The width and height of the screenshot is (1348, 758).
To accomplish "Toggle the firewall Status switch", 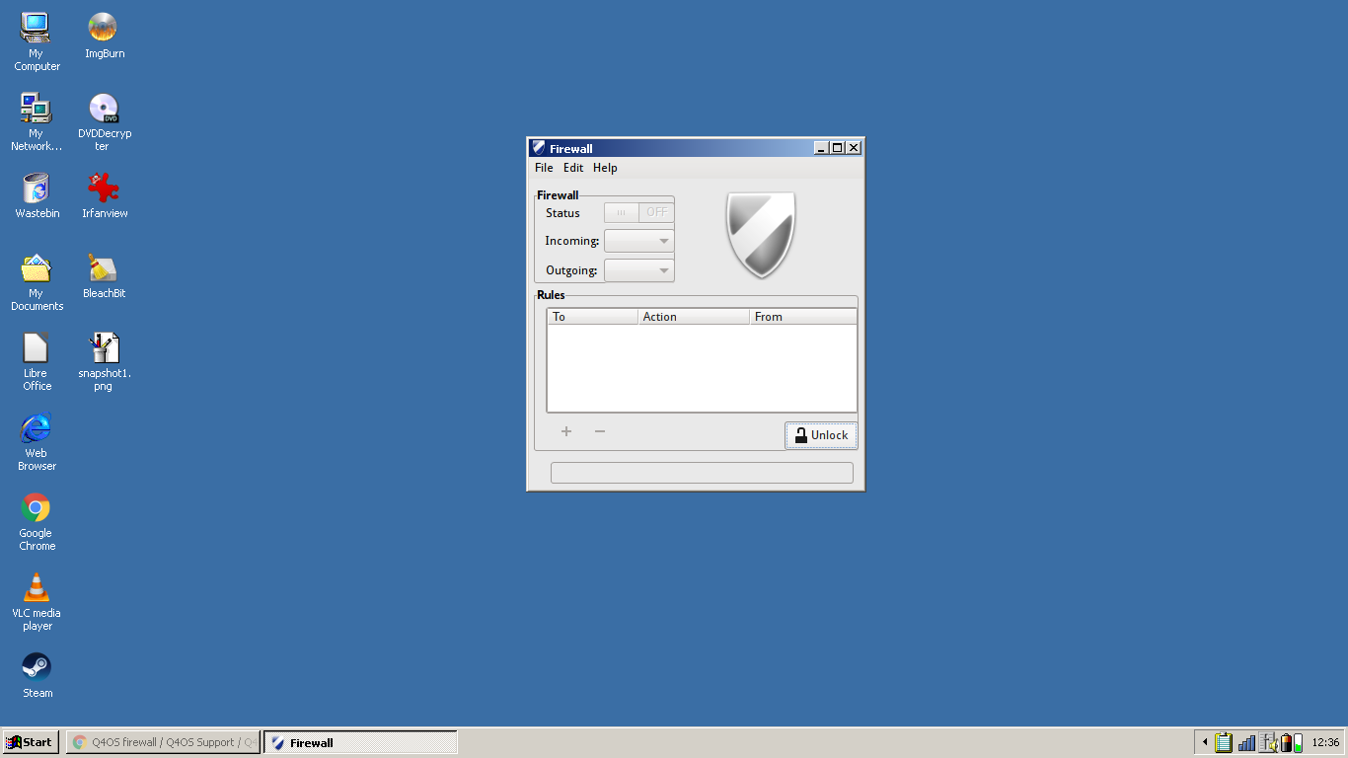I will 638,212.
